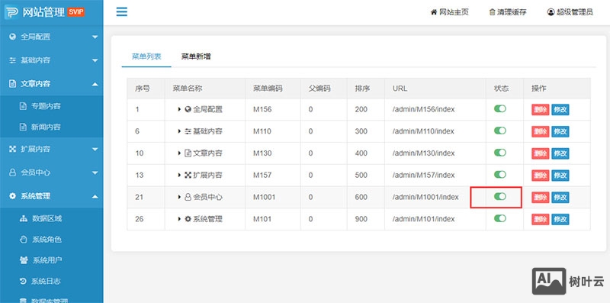Click the 网站管理 logo icon

tap(11, 12)
